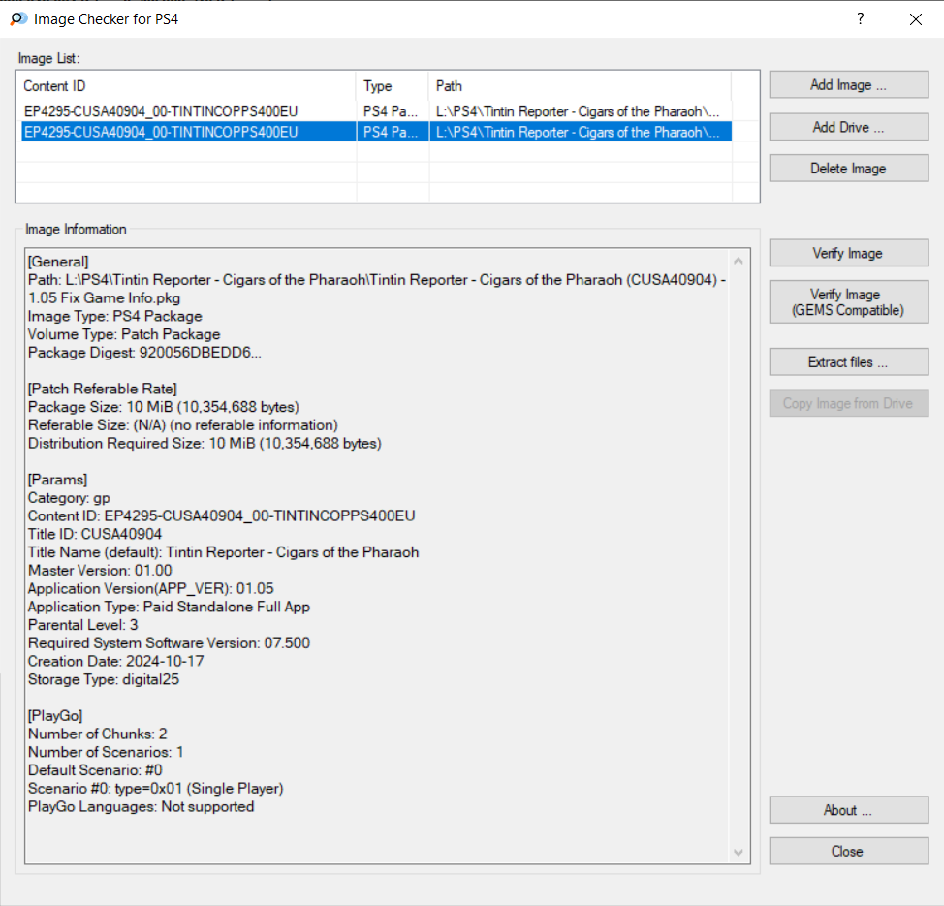
Task: Click Verify Image (GEMS Compatible)
Action: 848,302
